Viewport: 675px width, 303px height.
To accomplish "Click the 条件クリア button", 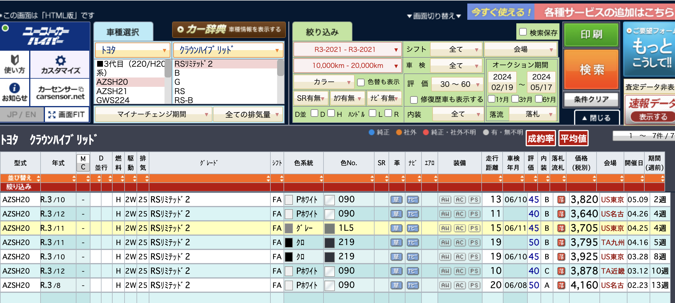I will [x=591, y=100].
